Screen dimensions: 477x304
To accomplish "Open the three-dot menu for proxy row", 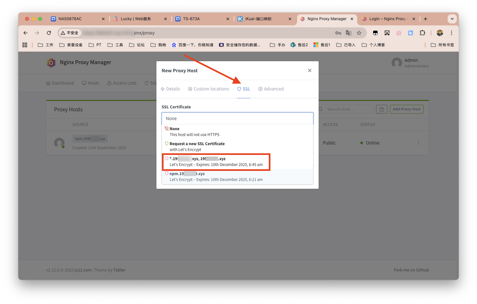I will pos(418,143).
